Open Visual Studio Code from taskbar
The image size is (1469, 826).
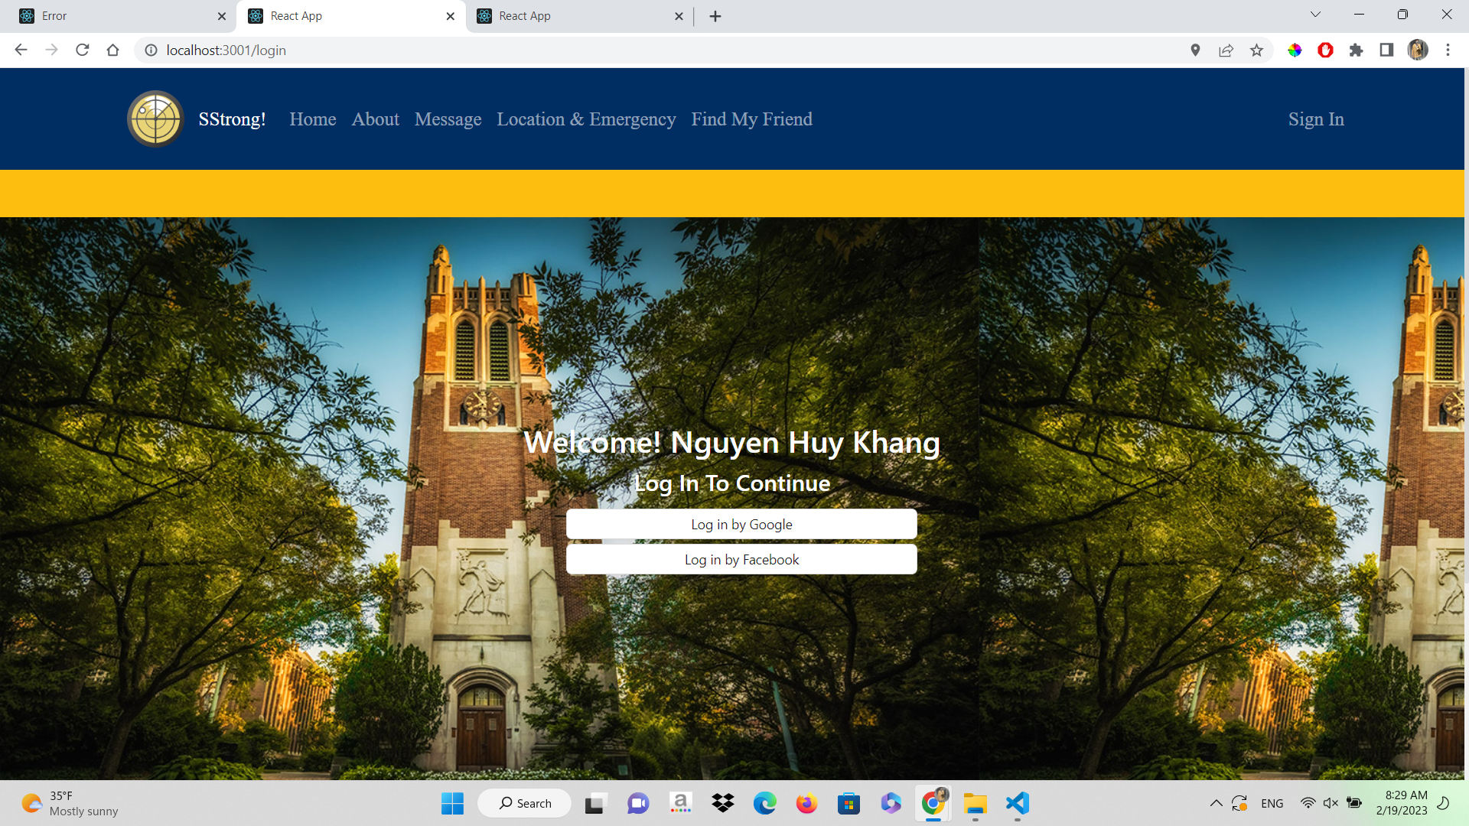click(x=1017, y=803)
